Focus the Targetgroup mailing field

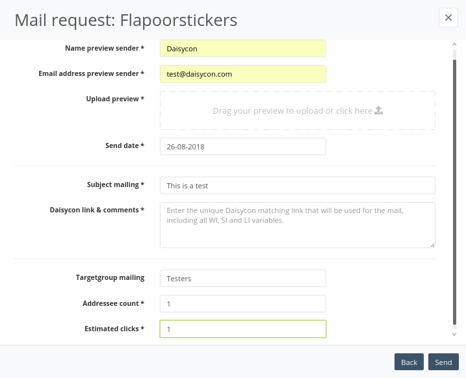coord(243,278)
